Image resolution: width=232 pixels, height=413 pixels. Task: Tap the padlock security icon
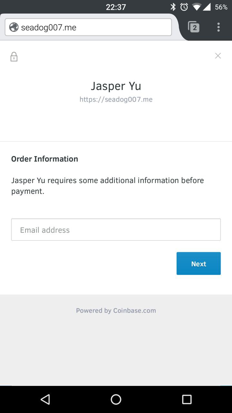[x=14, y=57]
